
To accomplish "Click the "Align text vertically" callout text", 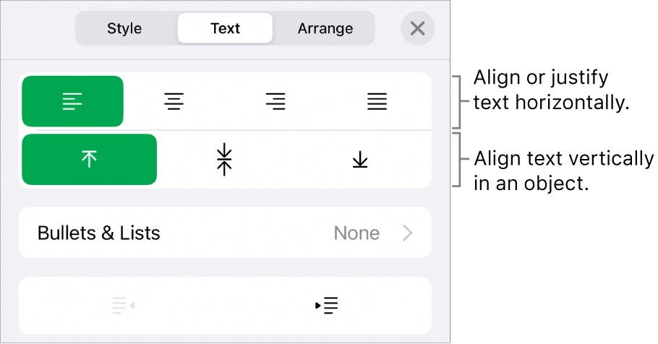I will click(x=563, y=171).
